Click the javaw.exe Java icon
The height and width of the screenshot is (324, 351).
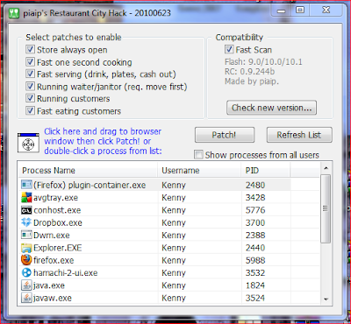(x=26, y=298)
